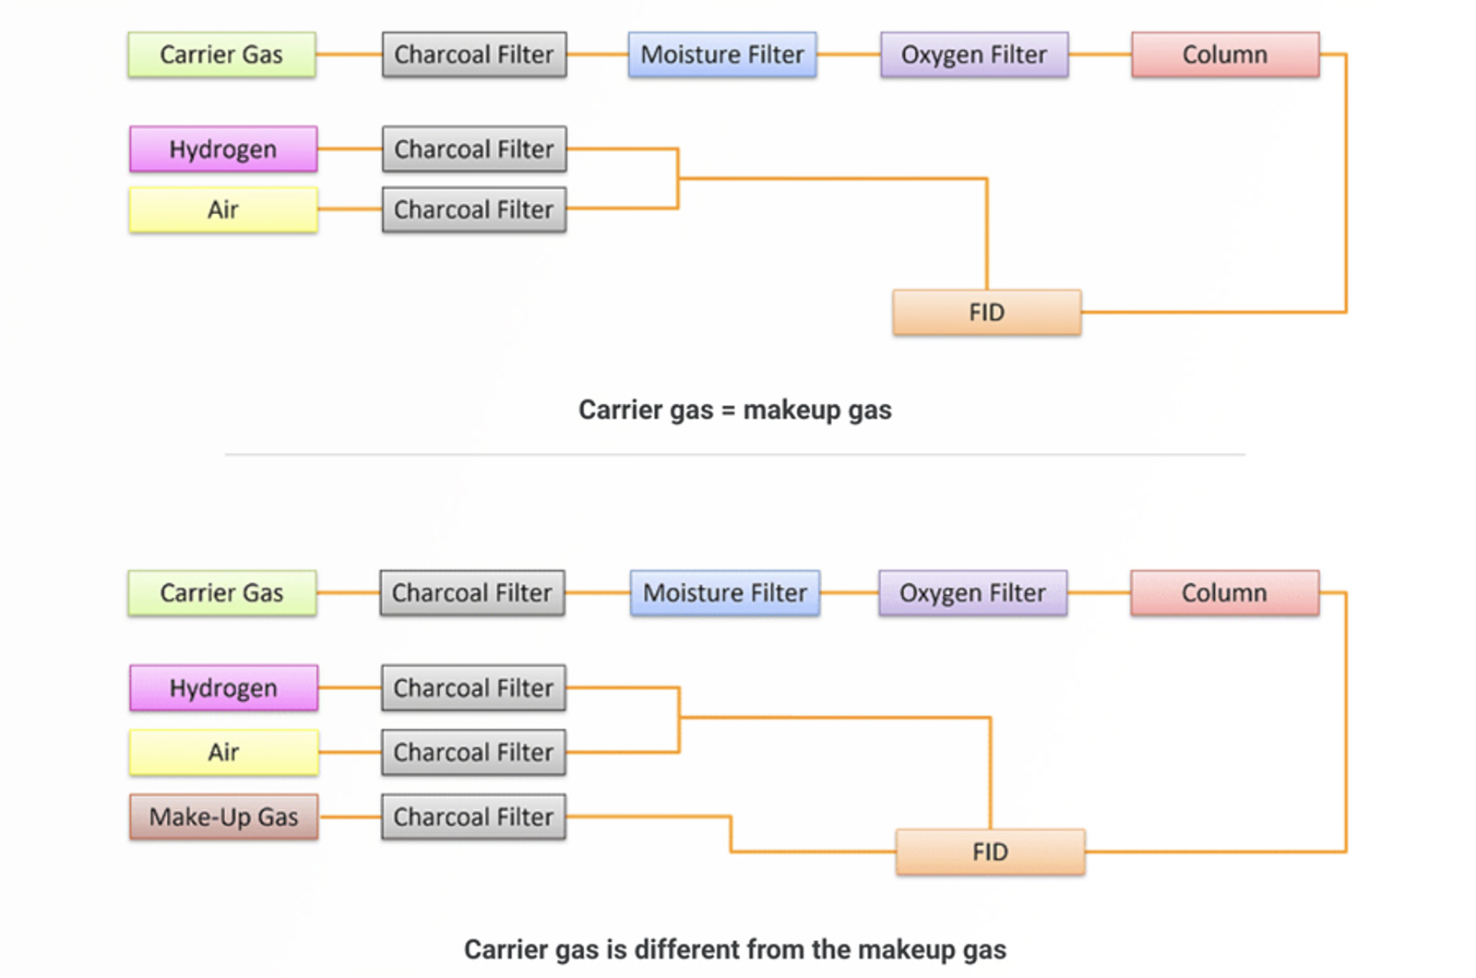Click the Carrier Gas box in bottom diagram
The width and height of the screenshot is (1476, 978).
point(221,592)
